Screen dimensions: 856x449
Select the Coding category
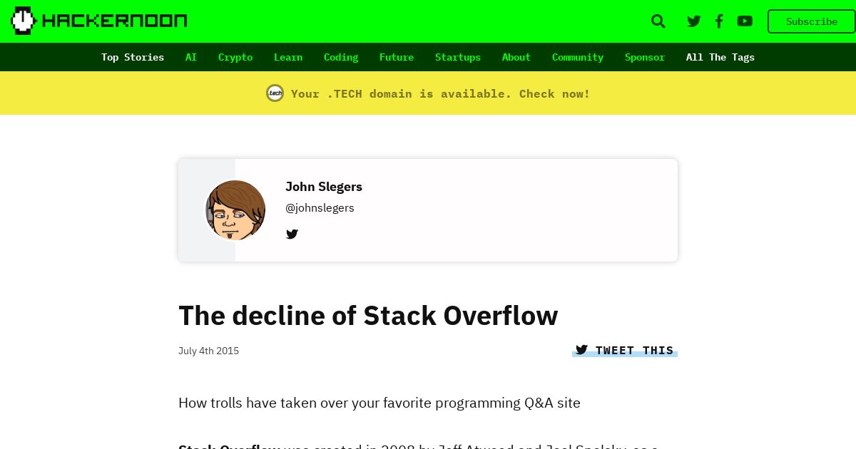(x=341, y=57)
